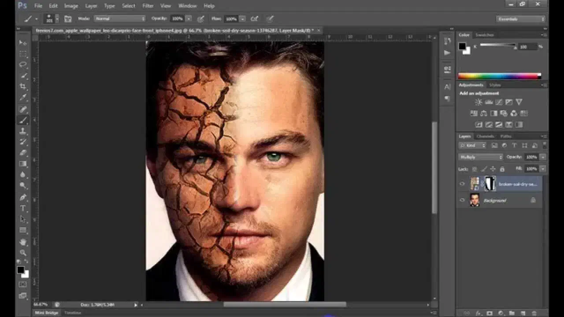Image resolution: width=564 pixels, height=317 pixels.
Task: Toggle lock all for the layer
Action: 501,169
